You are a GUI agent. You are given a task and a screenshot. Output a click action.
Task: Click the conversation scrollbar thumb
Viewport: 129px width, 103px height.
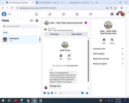(88, 61)
